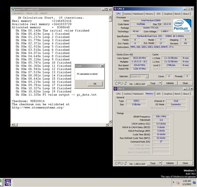Click the Loop 19 finished line
The height and width of the screenshot is (187, 197).
44,91
